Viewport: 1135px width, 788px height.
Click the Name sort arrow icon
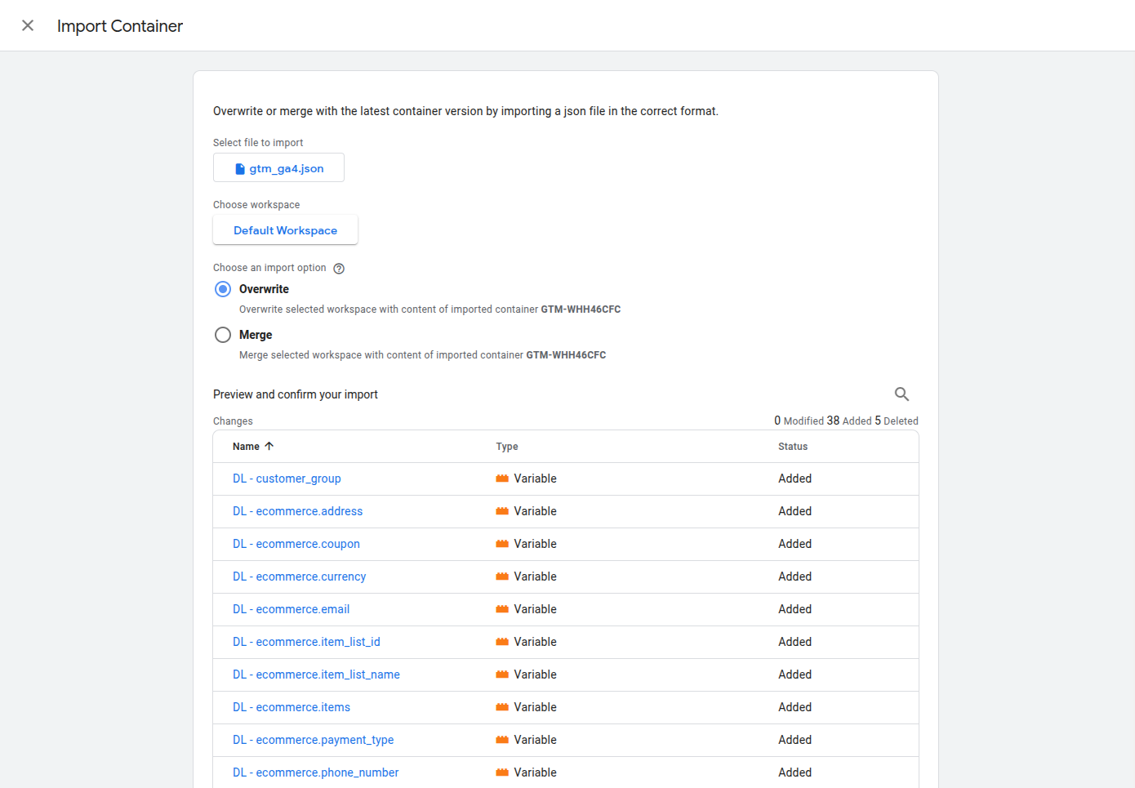coord(269,446)
